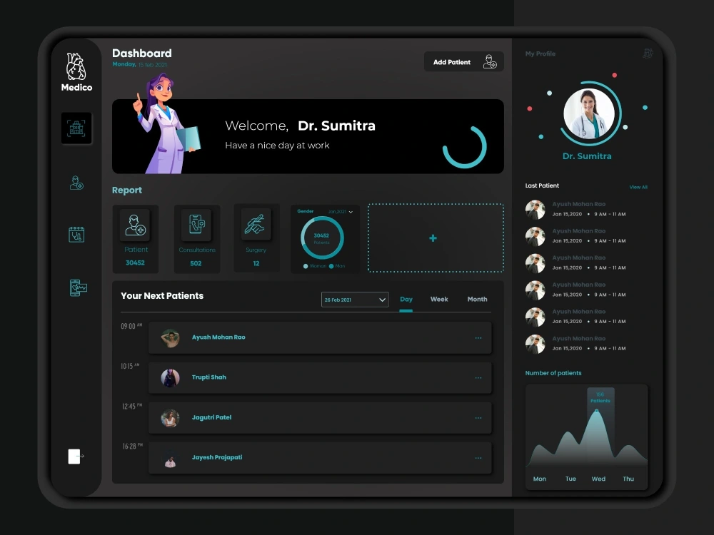Switch to the Day tab
714x535 pixels.
[x=406, y=300]
